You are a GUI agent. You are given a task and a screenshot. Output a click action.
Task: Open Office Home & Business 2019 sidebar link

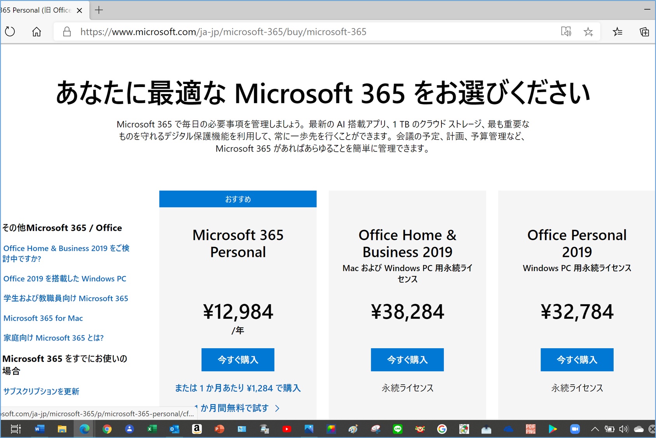[x=66, y=253]
